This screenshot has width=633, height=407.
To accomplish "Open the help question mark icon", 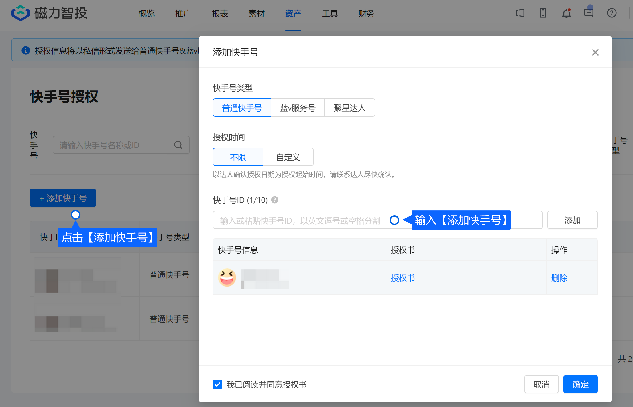I will [x=612, y=13].
